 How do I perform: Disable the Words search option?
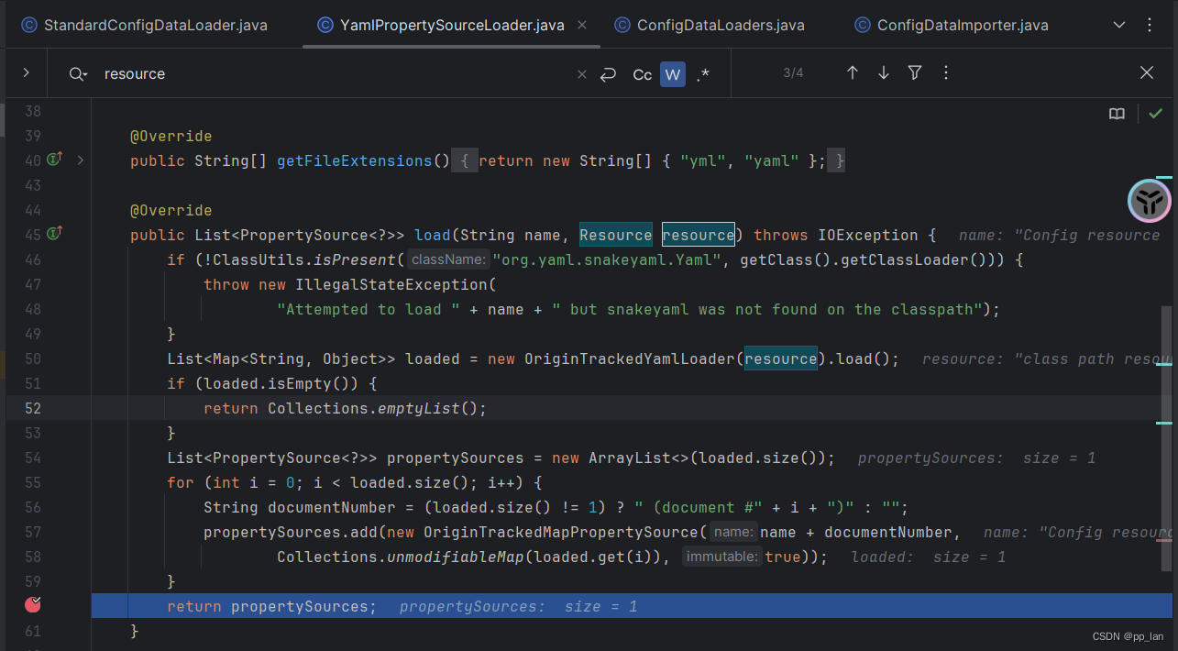[672, 73]
